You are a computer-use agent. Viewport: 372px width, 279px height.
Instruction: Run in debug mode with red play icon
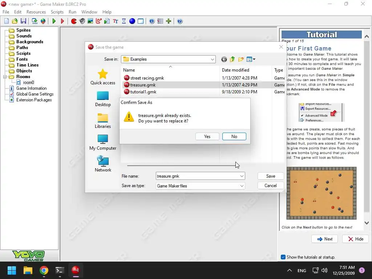coord(62,21)
